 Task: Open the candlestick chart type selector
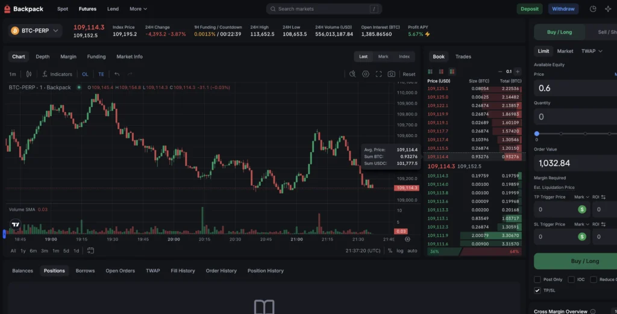tap(28, 74)
